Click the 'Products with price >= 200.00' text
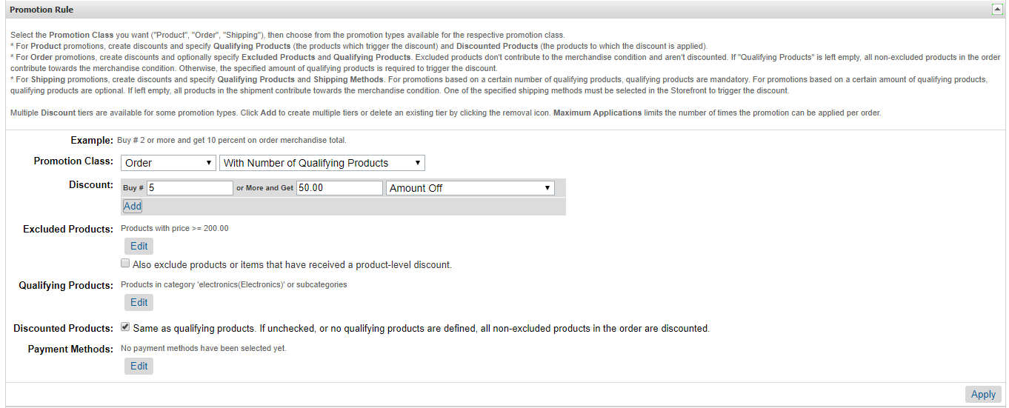The image size is (1009, 408). [174, 228]
